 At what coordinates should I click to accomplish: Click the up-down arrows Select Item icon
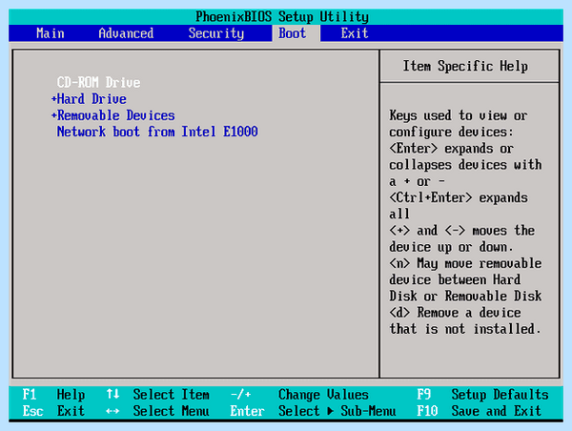coord(112,394)
